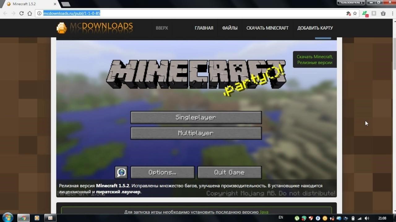Click the browser forward arrow
The image size is (396, 222).
click(13, 13)
